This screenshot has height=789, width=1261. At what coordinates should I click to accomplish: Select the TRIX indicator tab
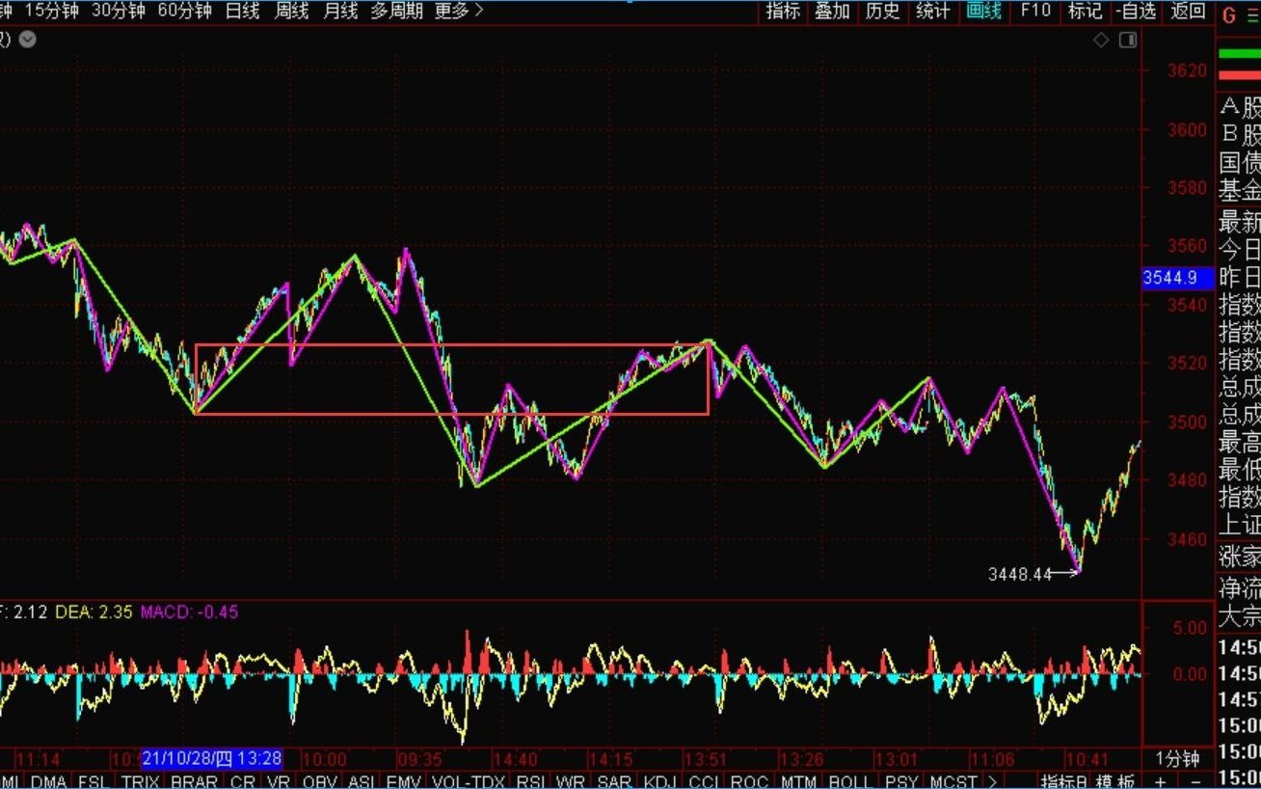coord(140,781)
